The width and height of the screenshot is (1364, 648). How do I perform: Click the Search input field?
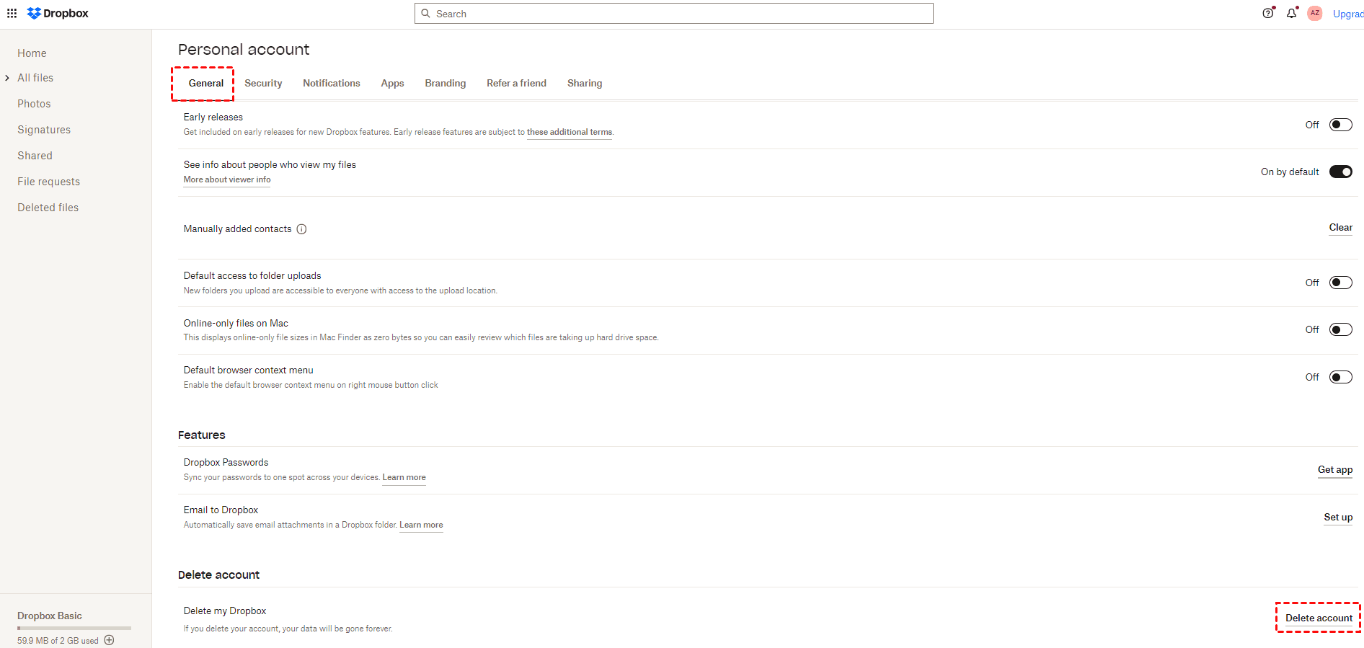674,14
